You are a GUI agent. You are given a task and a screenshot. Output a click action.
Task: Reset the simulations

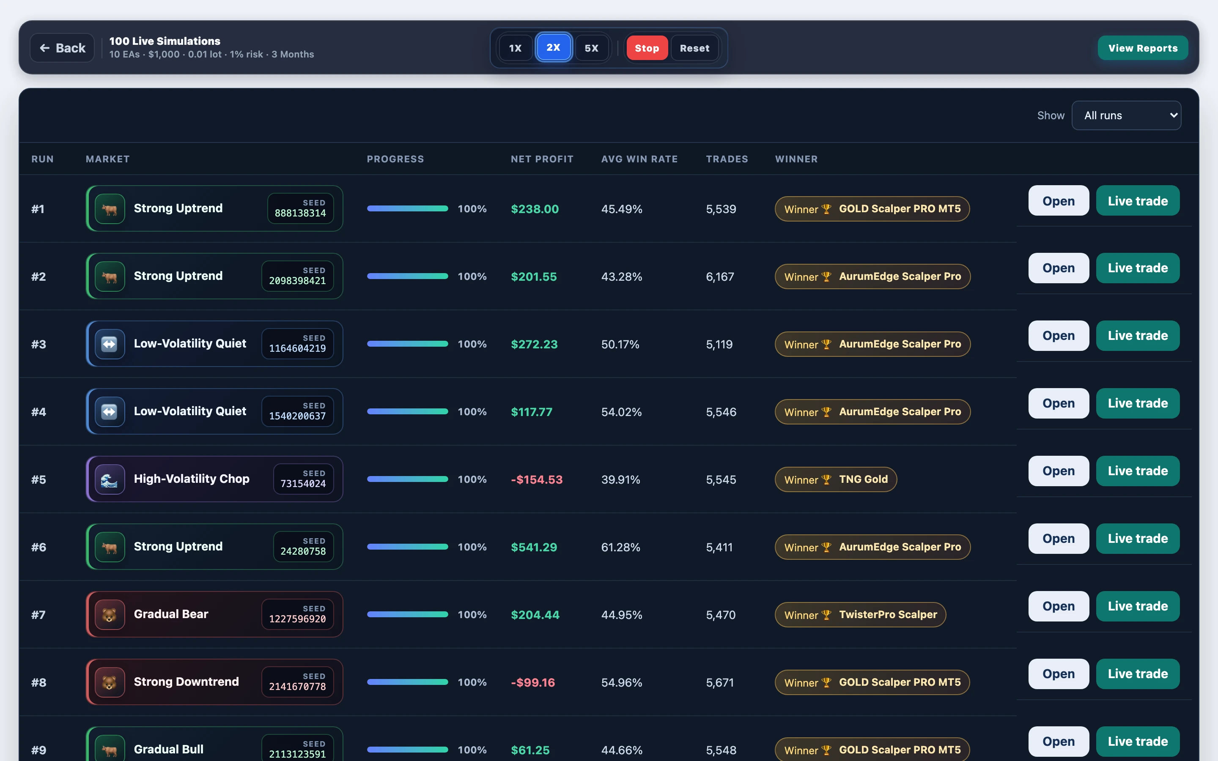pos(694,48)
